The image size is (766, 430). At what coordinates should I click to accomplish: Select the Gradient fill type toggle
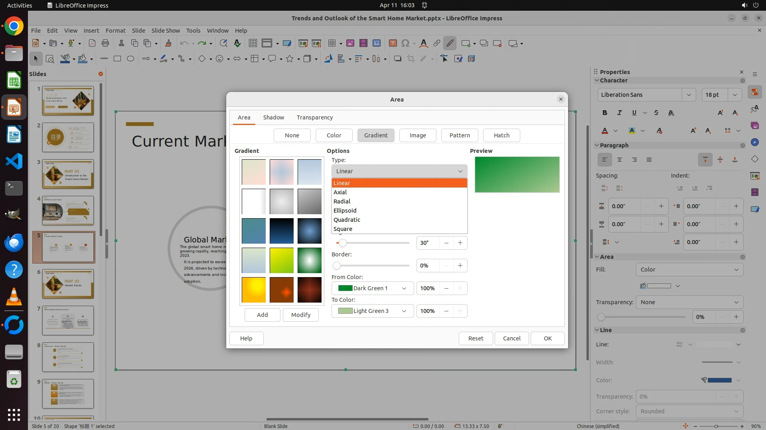375,135
